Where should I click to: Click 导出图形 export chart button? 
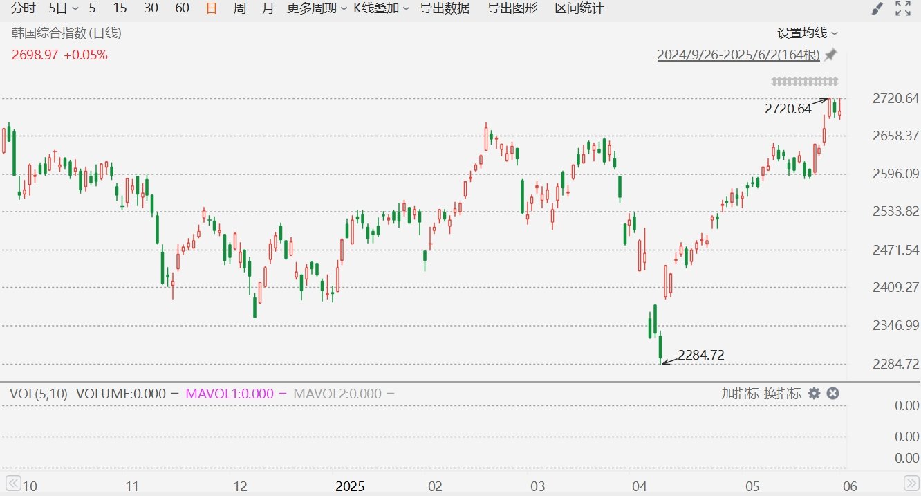tap(512, 8)
